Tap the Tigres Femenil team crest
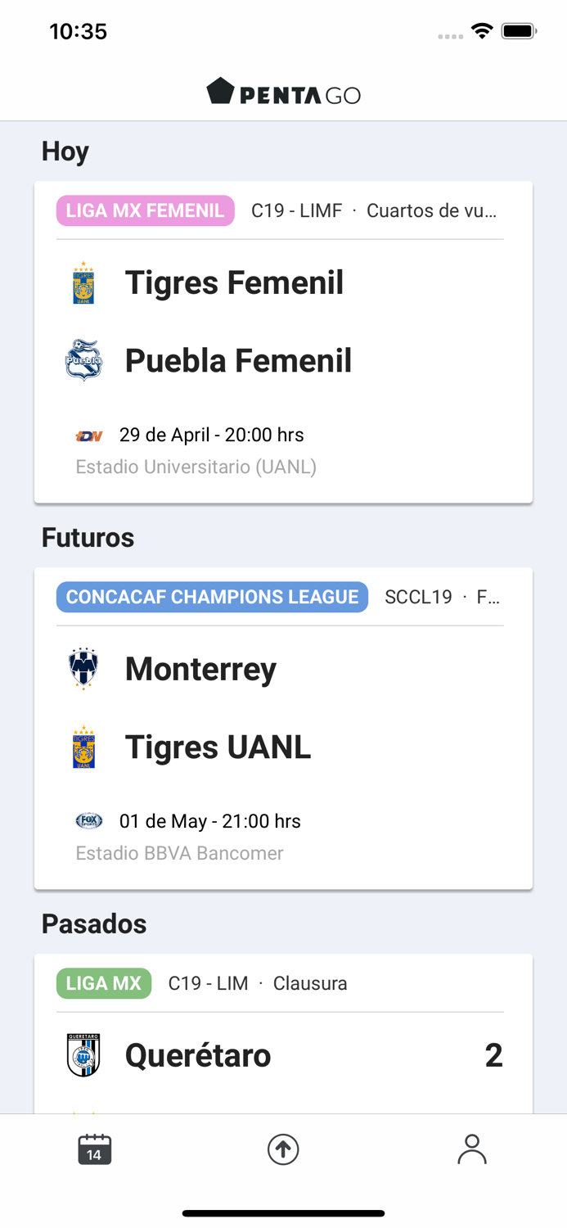 coord(83,283)
